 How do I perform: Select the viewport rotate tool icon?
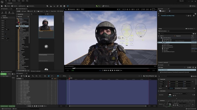(123, 9)
